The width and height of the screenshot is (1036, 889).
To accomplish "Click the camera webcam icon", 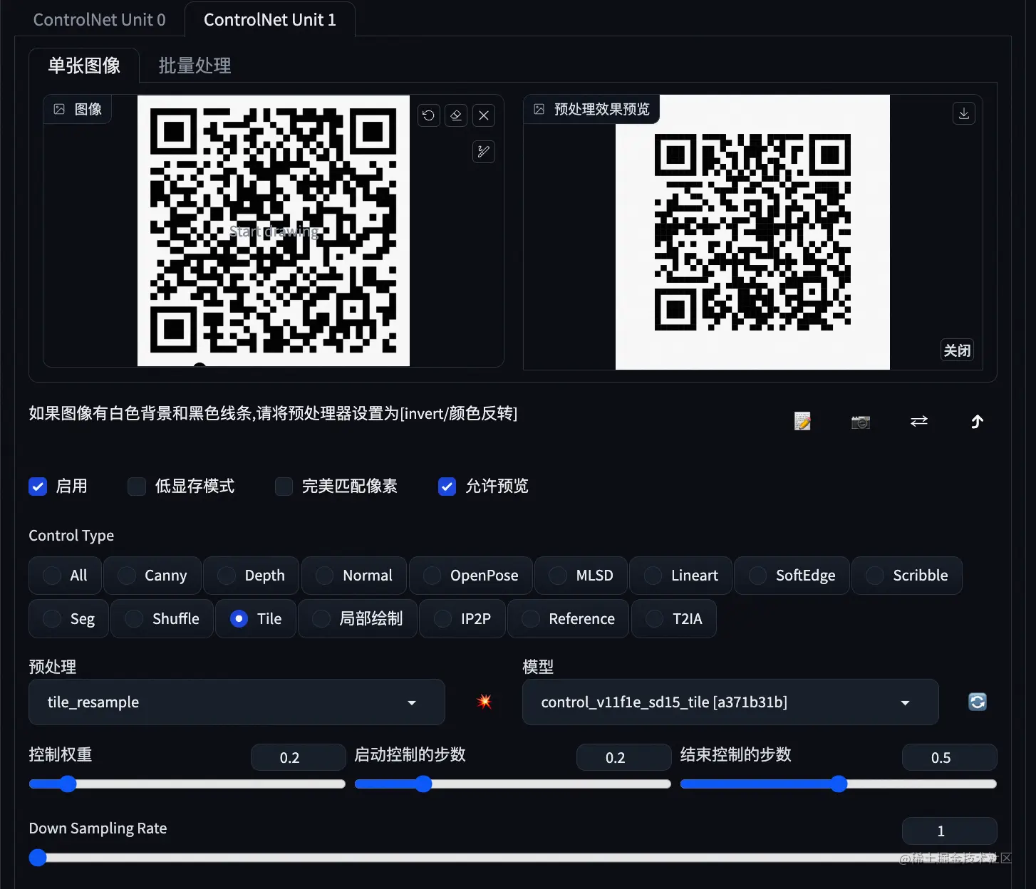I will coord(861,422).
